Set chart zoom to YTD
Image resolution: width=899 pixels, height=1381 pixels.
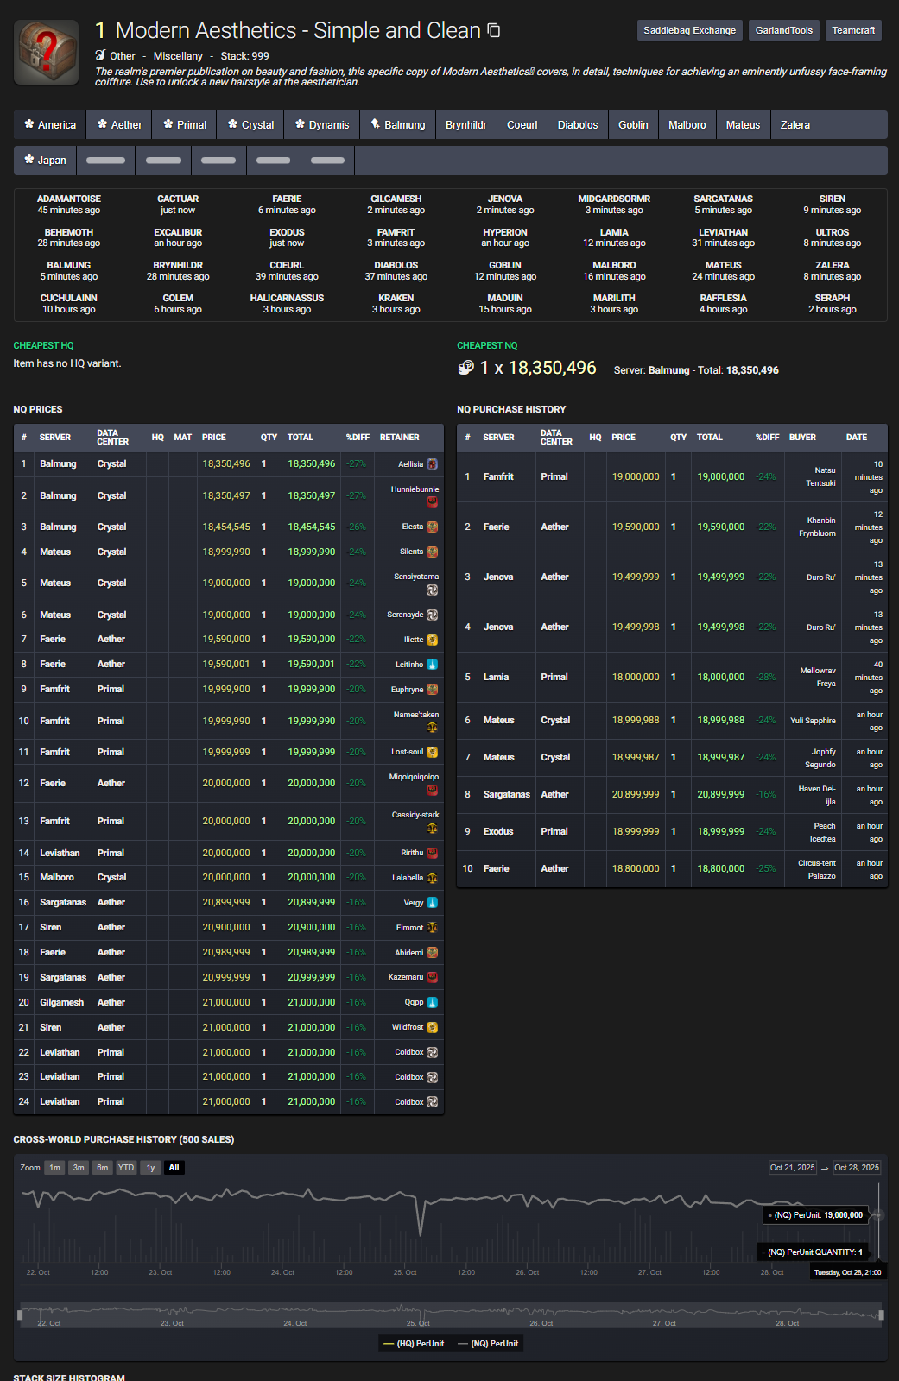point(126,1168)
